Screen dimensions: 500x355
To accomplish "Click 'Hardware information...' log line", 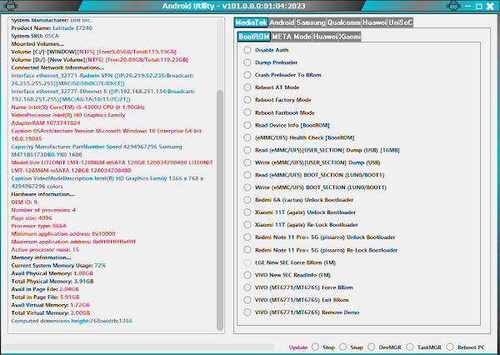I will click(42, 194).
